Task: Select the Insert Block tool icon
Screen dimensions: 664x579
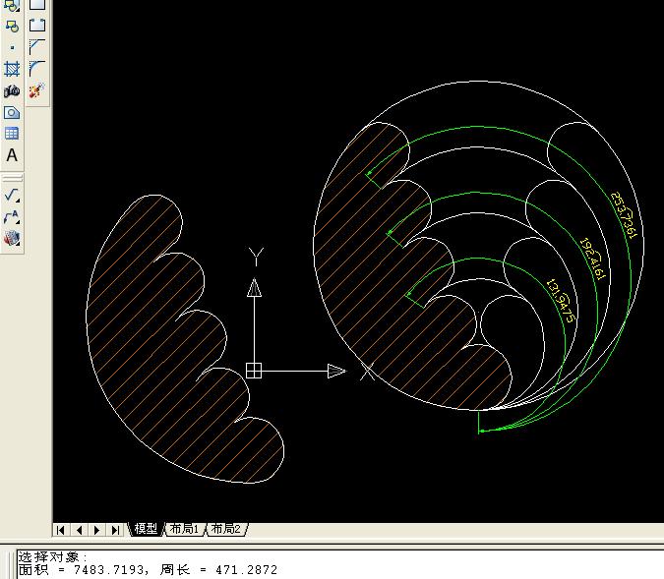Action: tap(12, 6)
